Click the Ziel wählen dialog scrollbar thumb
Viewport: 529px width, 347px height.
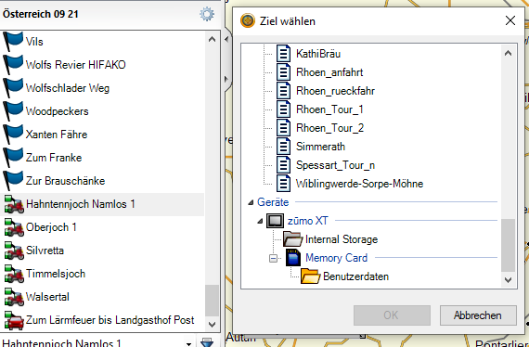(x=508, y=245)
